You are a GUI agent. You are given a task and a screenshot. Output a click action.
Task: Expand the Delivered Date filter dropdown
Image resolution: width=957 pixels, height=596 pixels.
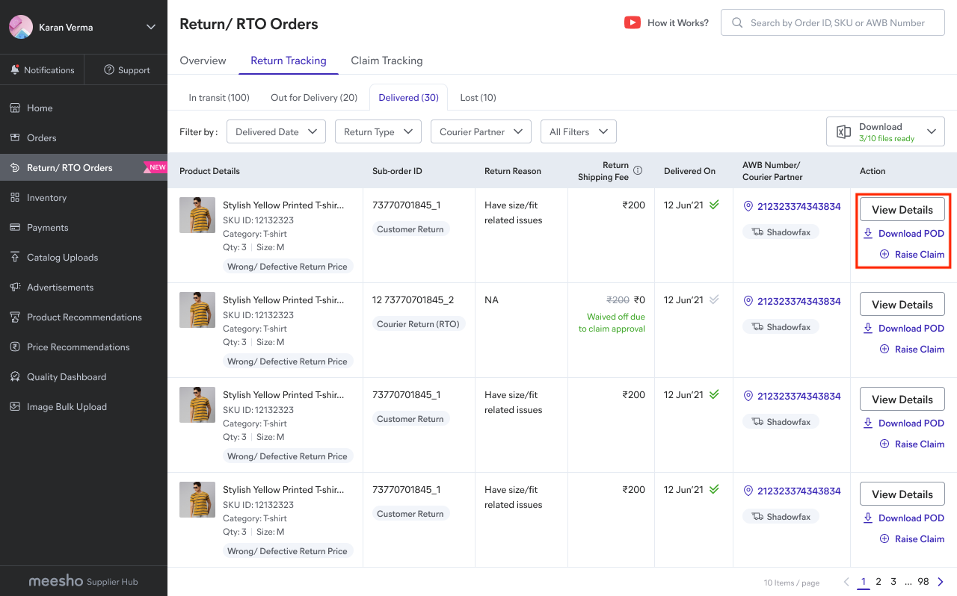276,131
